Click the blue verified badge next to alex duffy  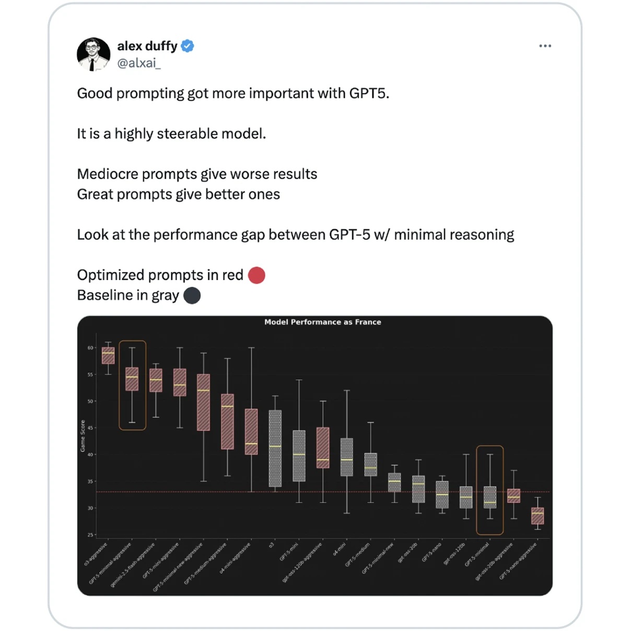188,46
